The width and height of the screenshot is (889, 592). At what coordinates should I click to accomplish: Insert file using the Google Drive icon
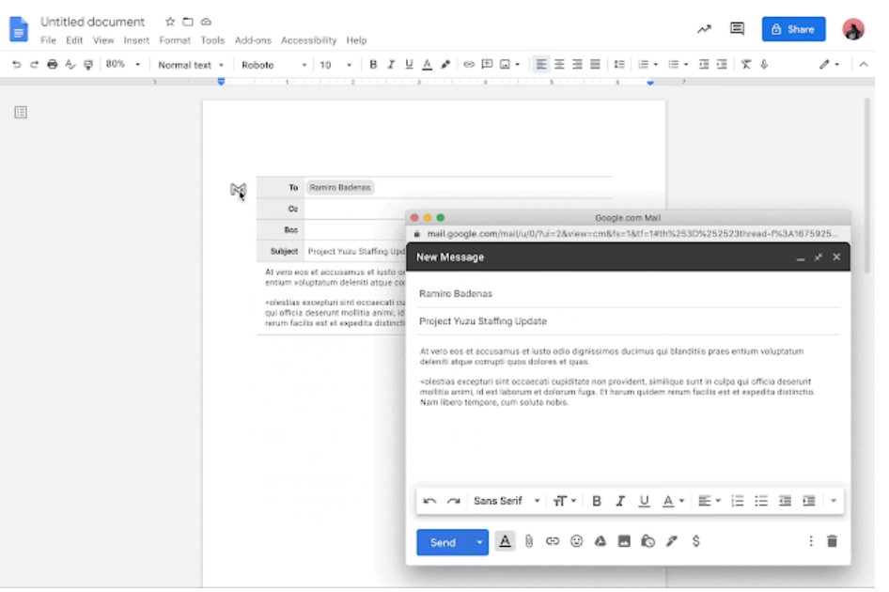pyautogui.click(x=600, y=541)
